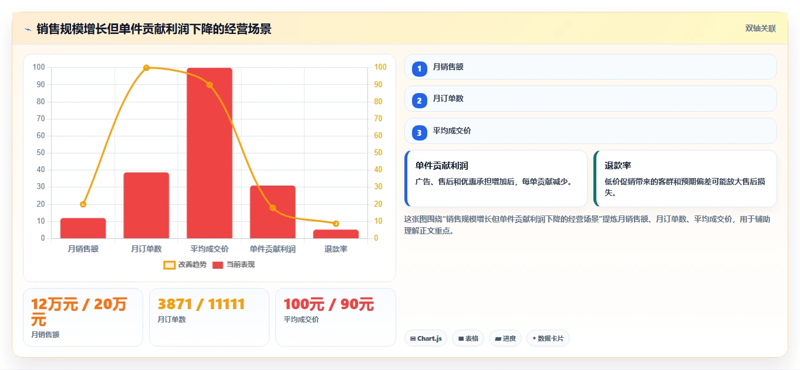Viewport: 800px width, 370px height.
Task: Click the lightning icon beside the title
Action: (x=28, y=29)
